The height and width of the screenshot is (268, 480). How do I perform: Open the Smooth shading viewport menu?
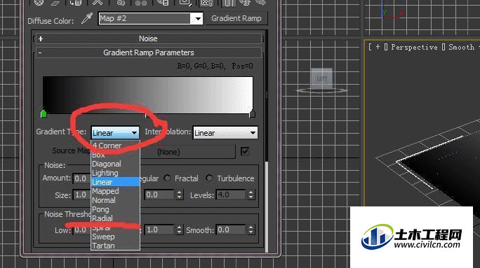coord(461,47)
